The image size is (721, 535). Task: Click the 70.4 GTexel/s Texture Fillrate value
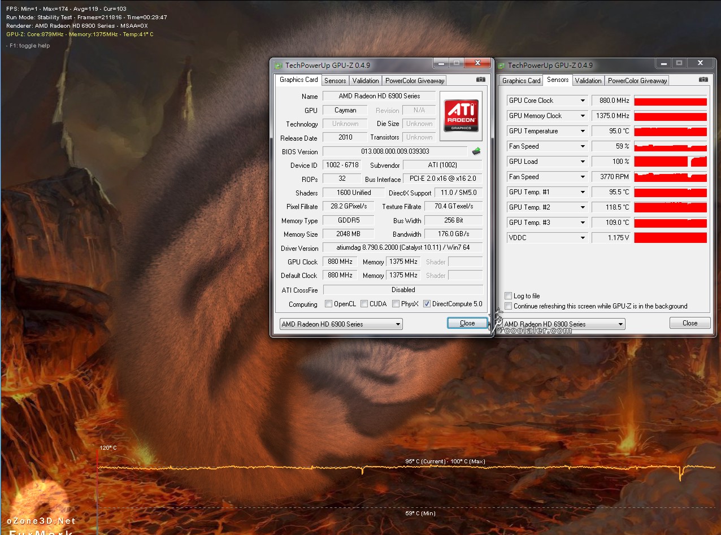click(454, 207)
